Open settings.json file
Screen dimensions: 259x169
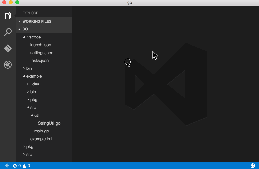pos(42,53)
